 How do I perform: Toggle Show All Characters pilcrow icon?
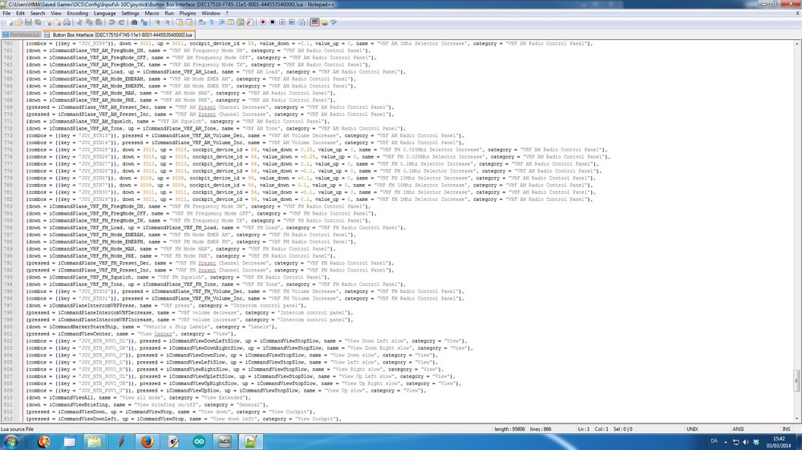click(212, 22)
